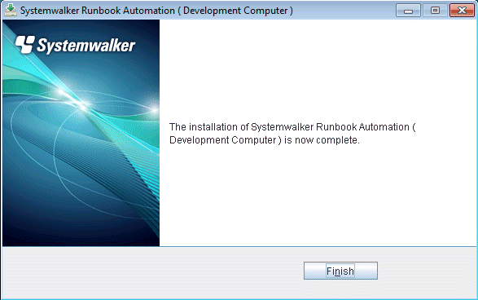Image resolution: width=478 pixels, height=300 pixels.
Task: Maximize the Systemwalker installer window
Action: [x=435, y=11]
